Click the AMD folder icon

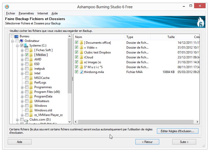point(31,59)
